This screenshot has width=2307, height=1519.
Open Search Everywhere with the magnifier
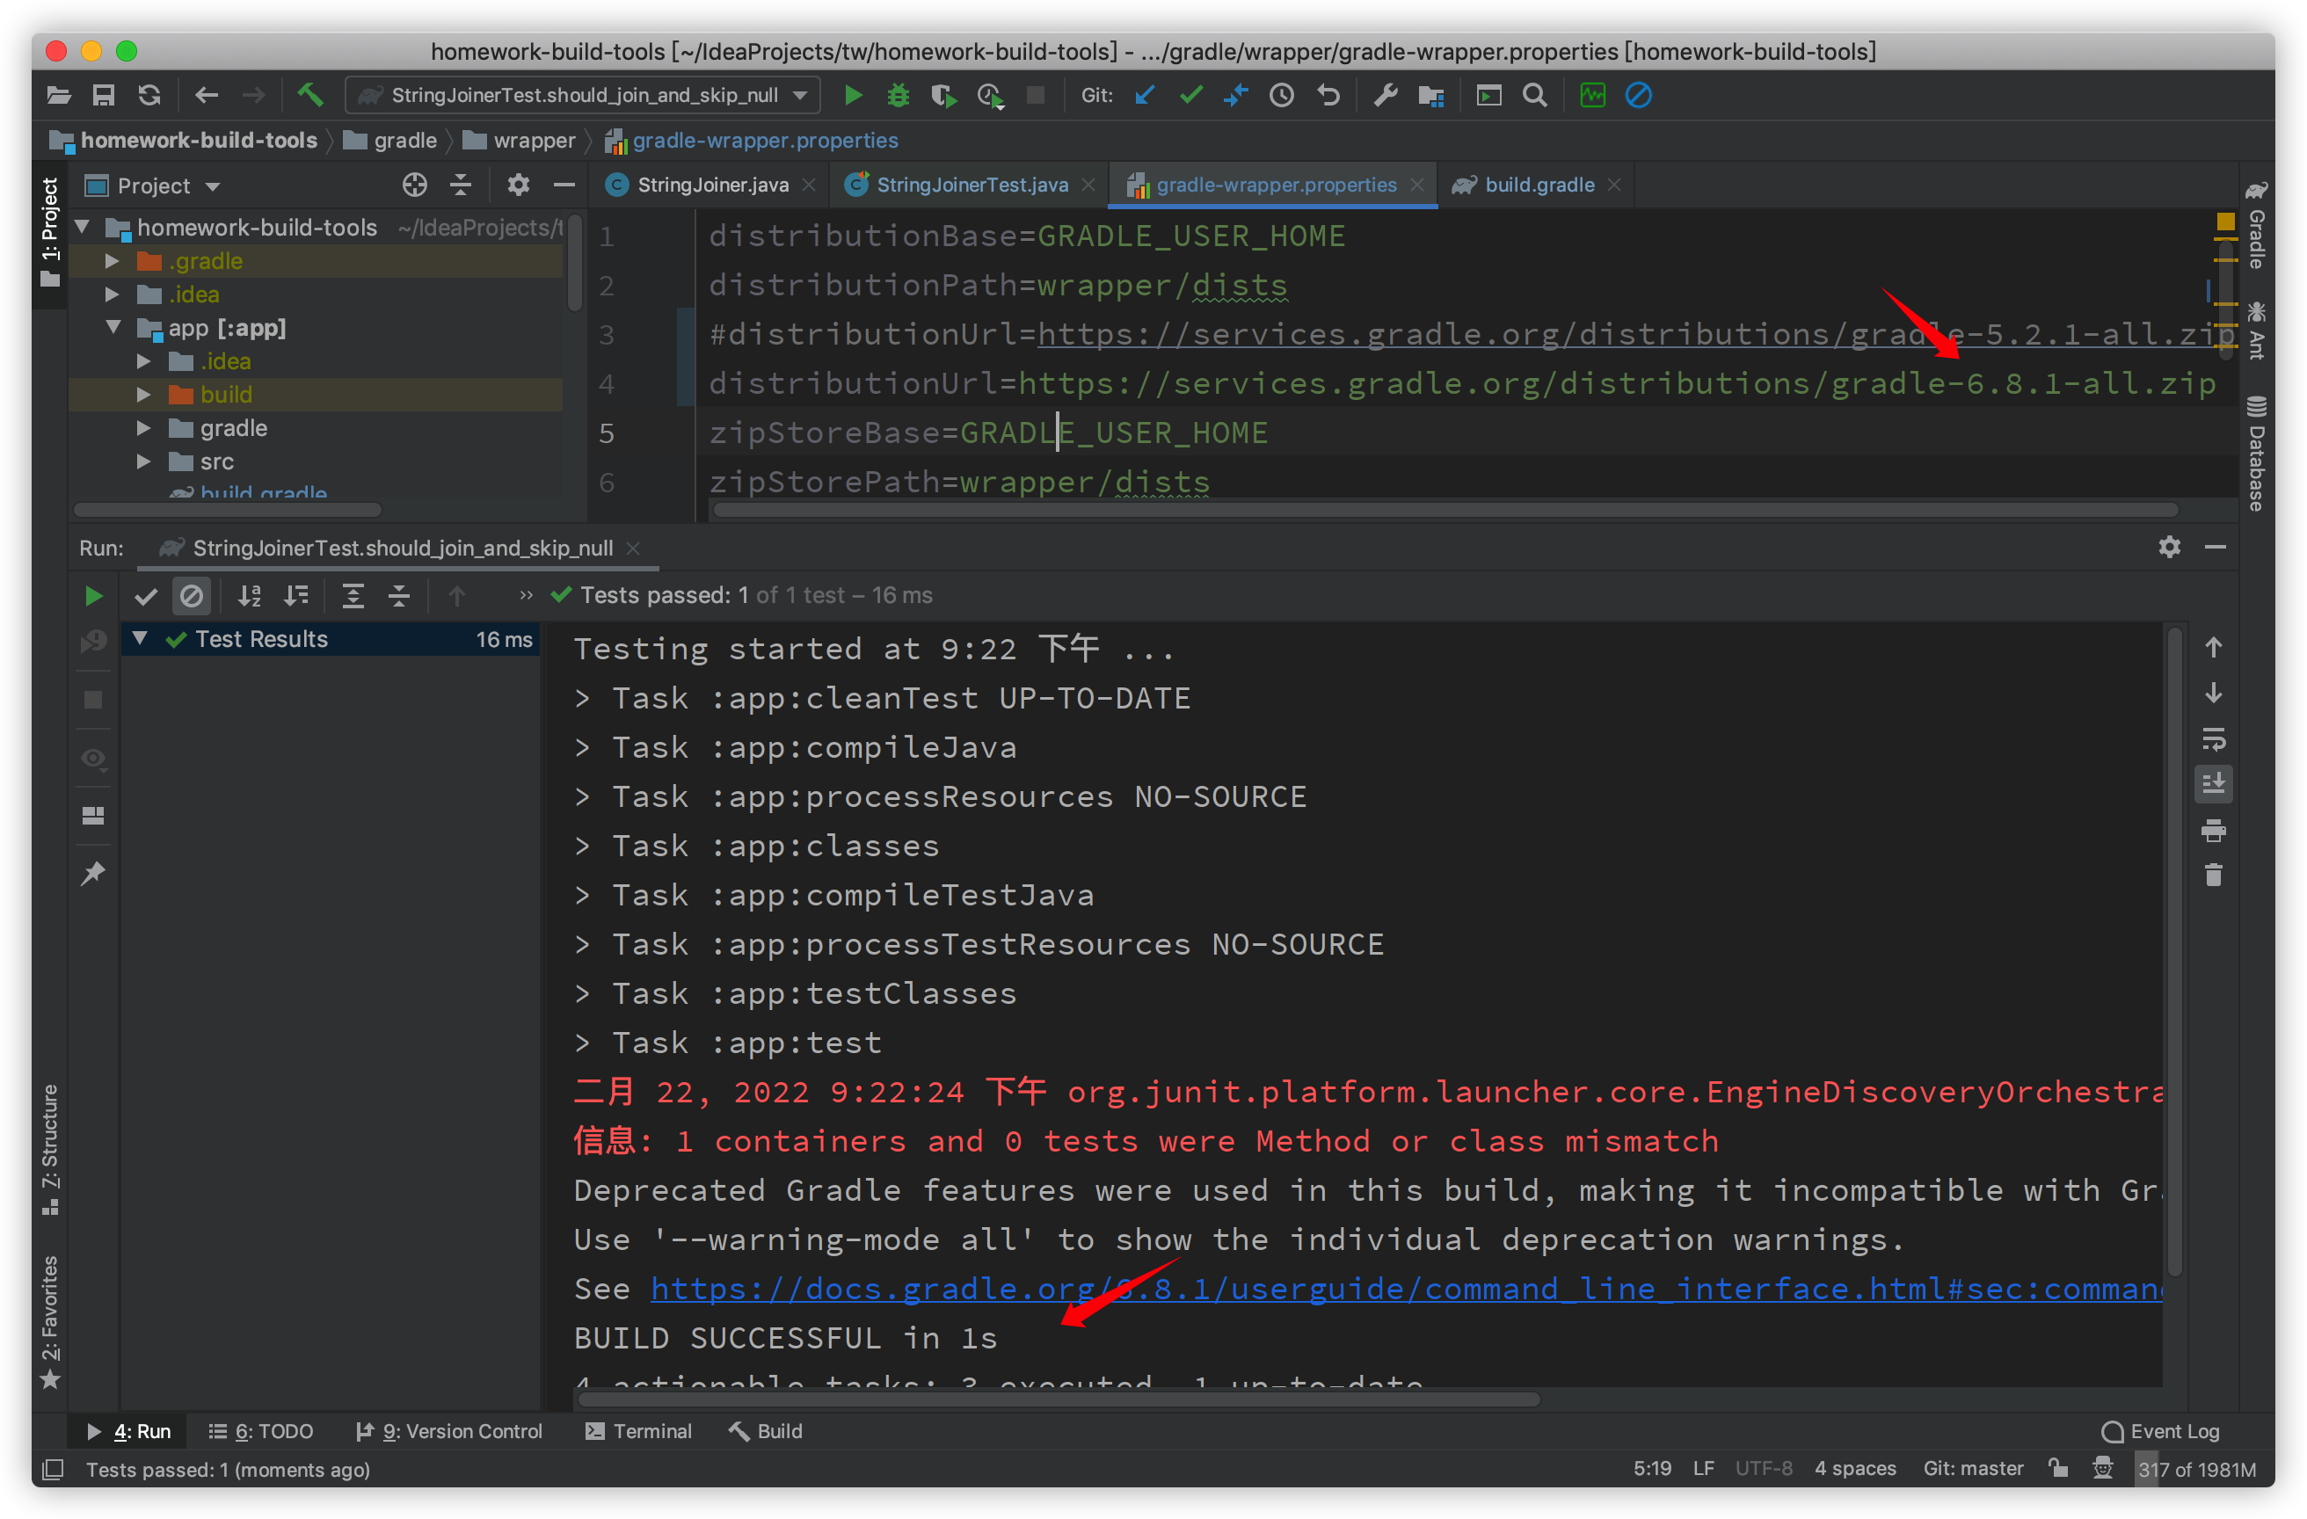pos(1535,95)
